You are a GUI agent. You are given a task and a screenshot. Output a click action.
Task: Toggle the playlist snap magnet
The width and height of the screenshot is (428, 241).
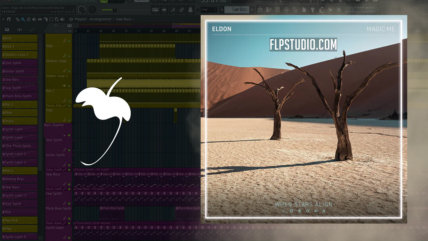point(9,19)
